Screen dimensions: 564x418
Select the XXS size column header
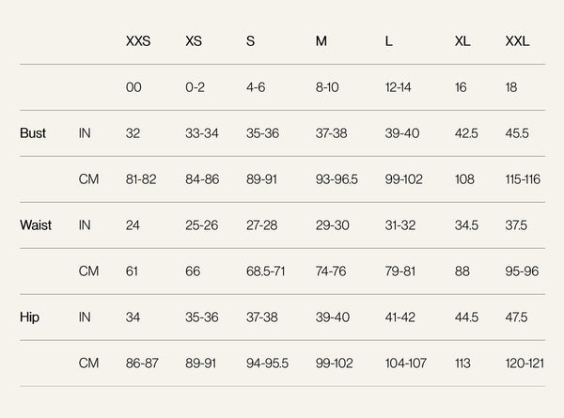click(x=138, y=41)
